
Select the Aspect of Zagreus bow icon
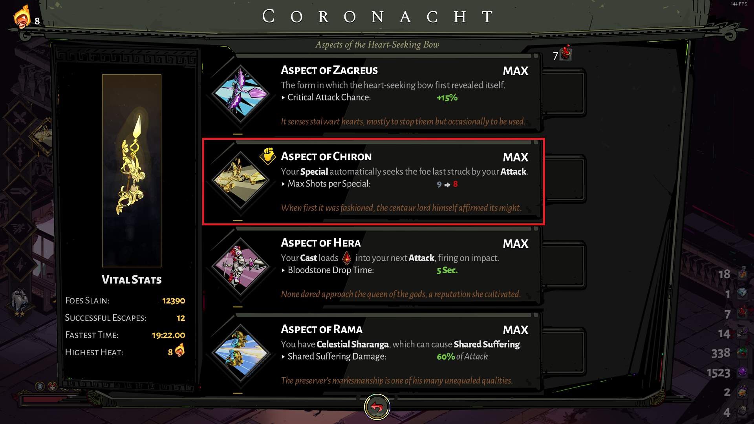tap(240, 94)
